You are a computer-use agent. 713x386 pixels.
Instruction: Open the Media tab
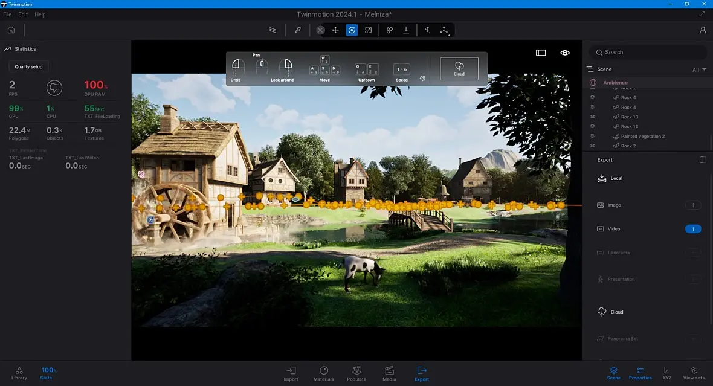[389, 374]
